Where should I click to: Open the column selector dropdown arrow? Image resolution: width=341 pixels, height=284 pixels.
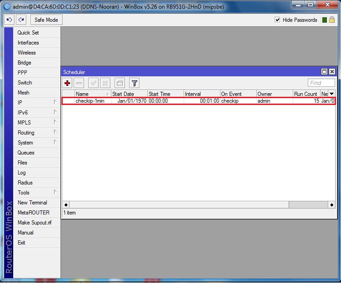[x=331, y=94]
